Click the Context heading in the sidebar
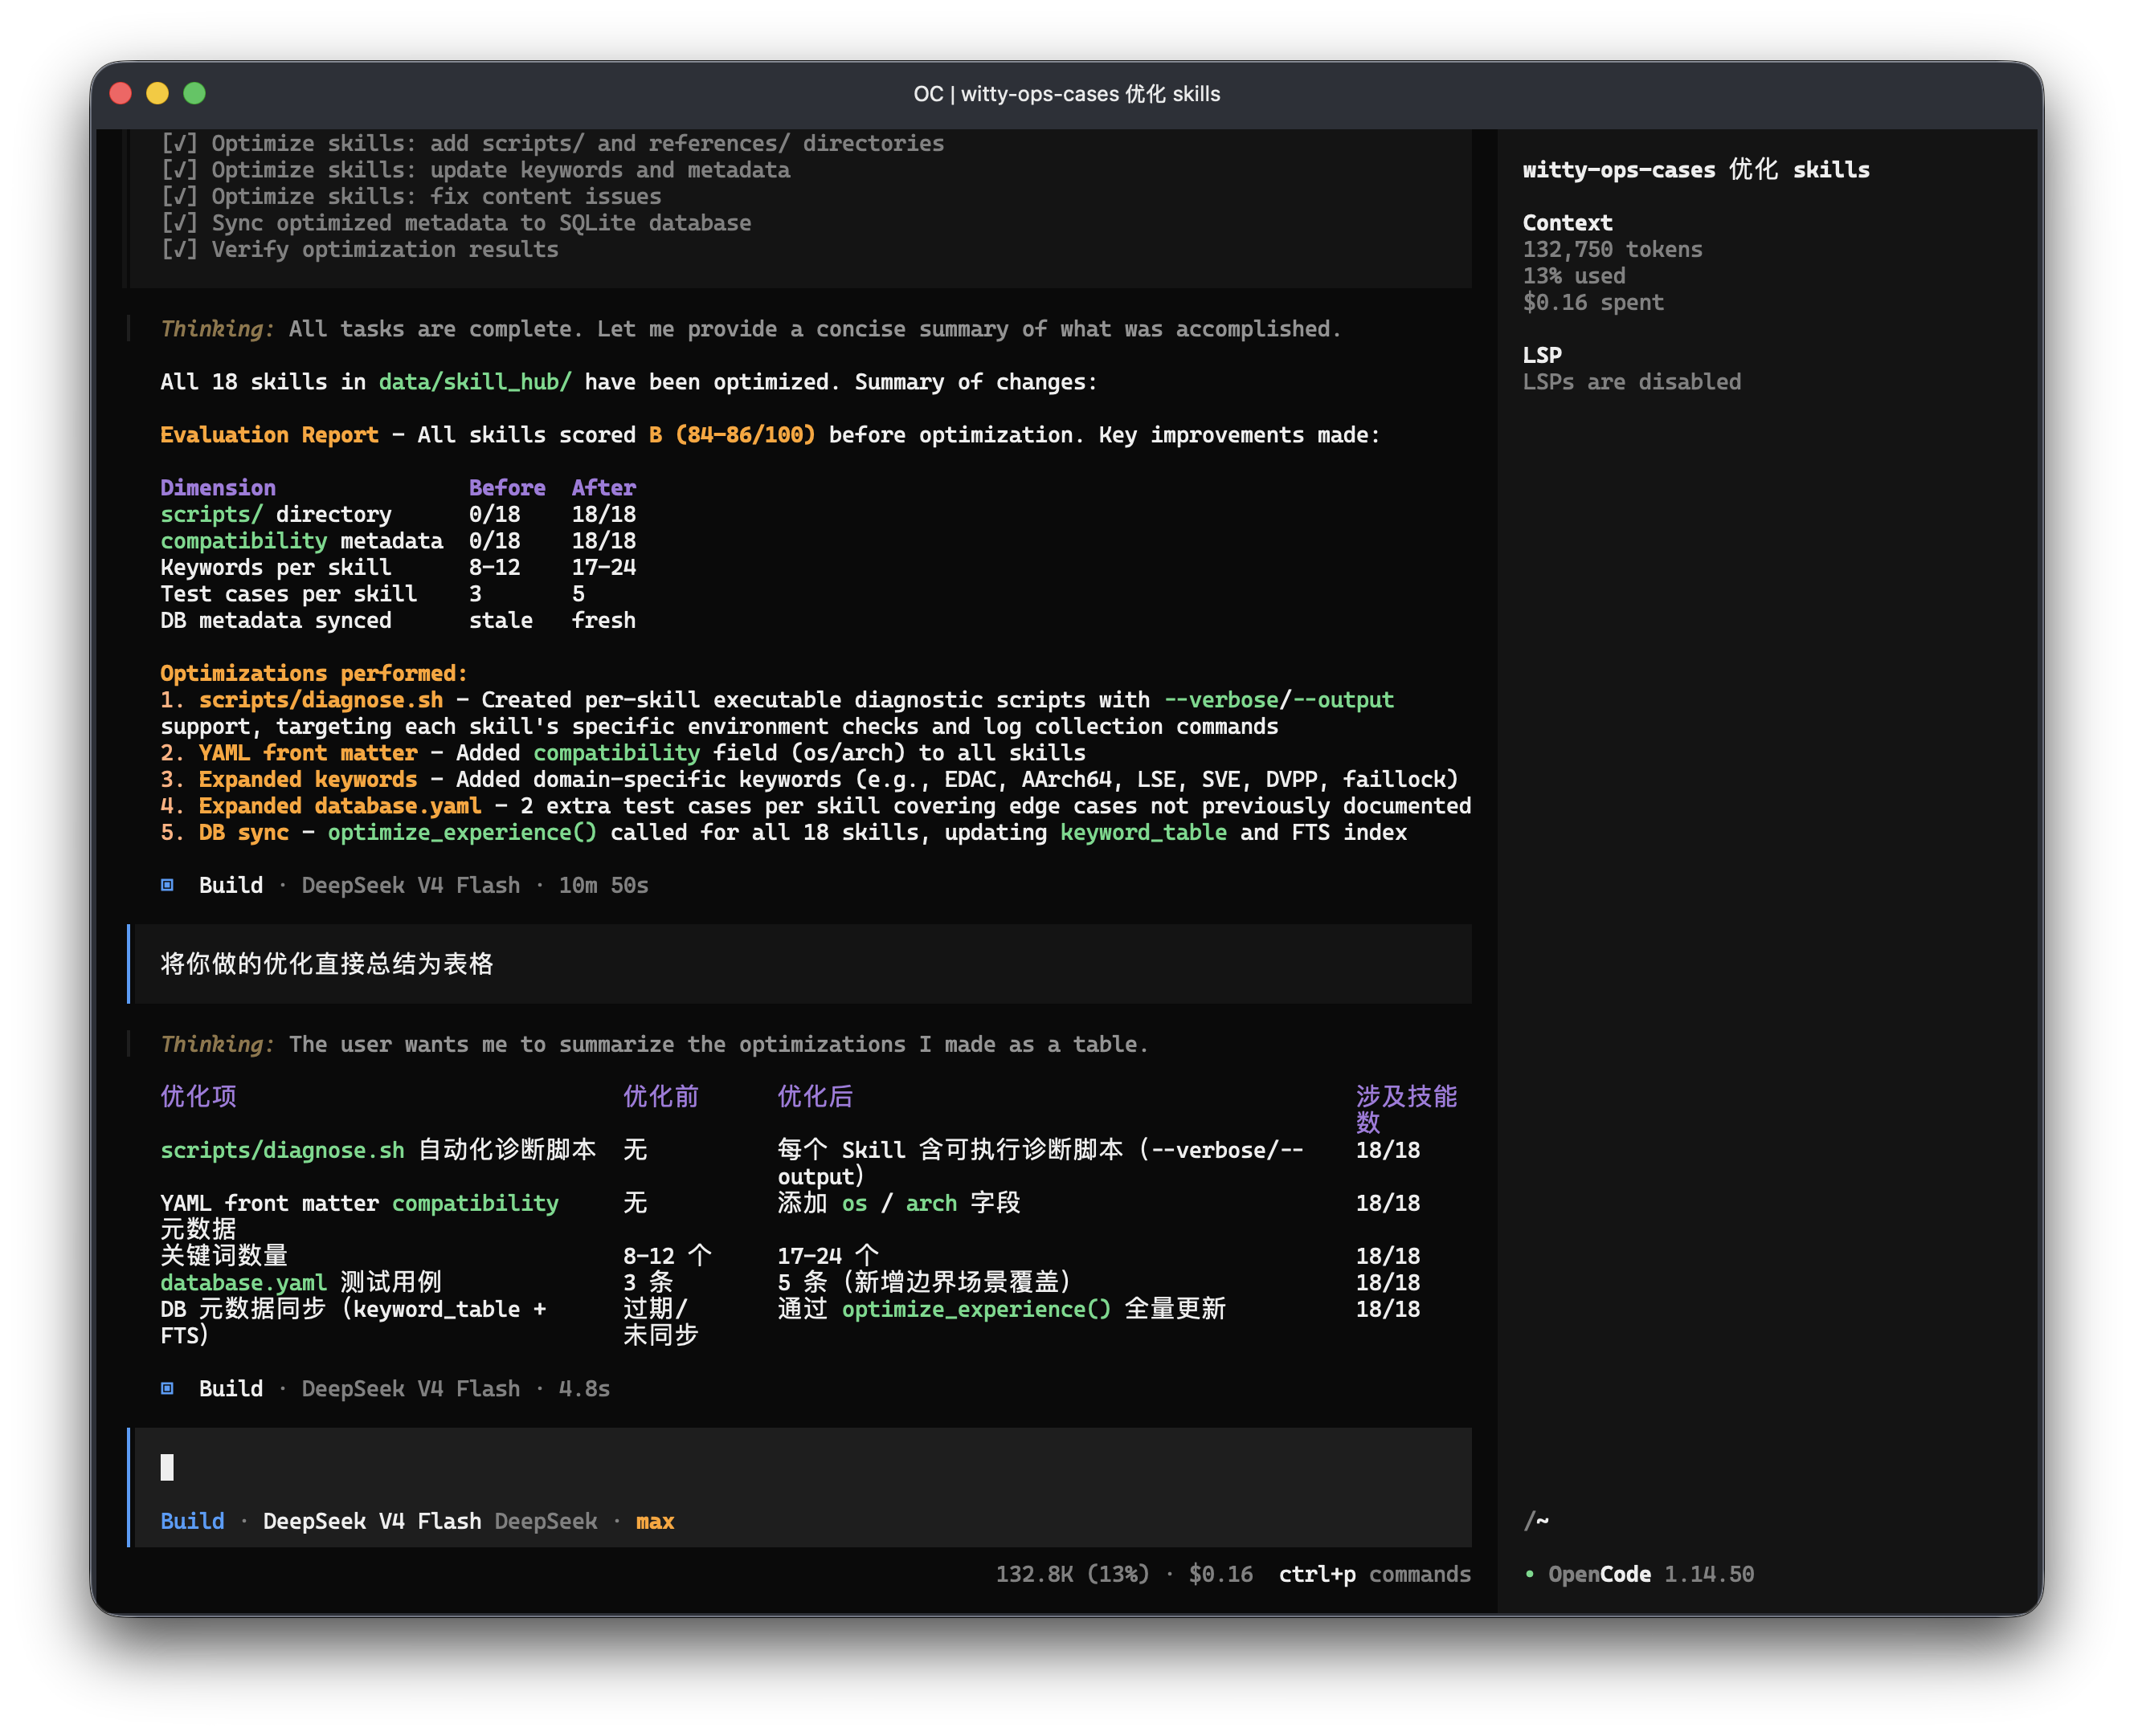 tap(1568, 223)
